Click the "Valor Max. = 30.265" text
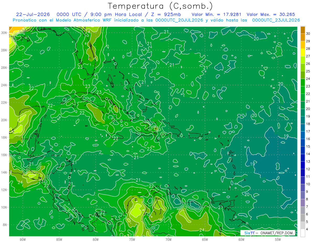The width and height of the screenshot is (315, 243). (271, 14)
